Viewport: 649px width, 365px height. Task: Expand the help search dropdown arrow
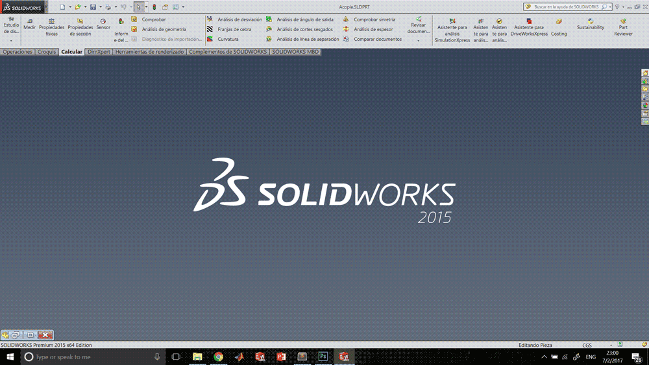610,7
